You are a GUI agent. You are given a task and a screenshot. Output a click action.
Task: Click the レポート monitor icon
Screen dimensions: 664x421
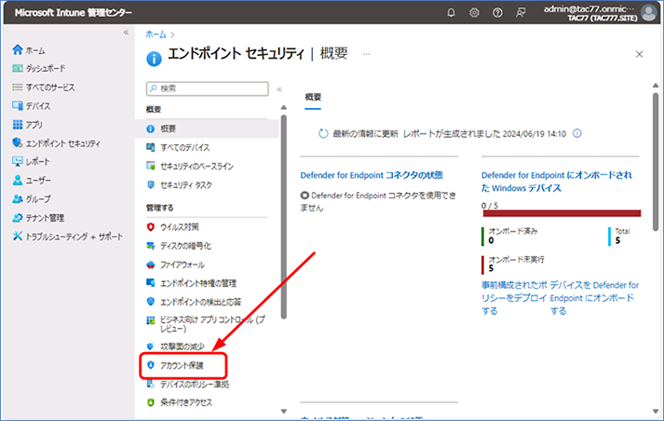(18, 161)
